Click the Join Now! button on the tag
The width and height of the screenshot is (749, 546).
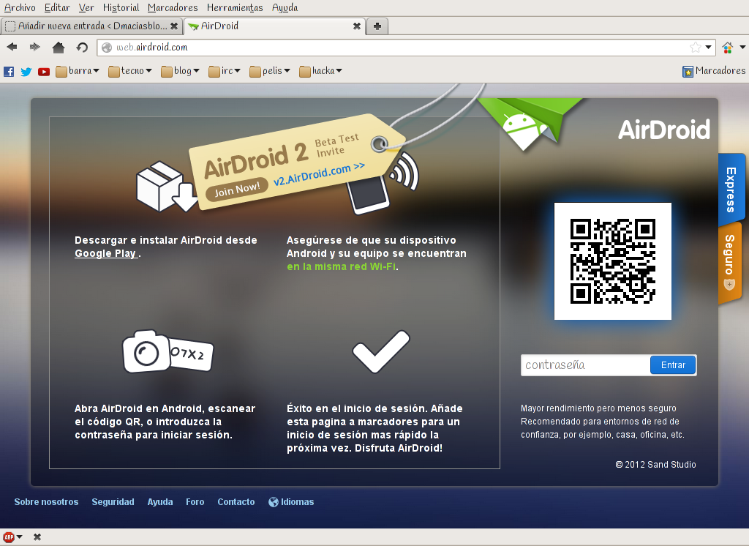click(237, 189)
